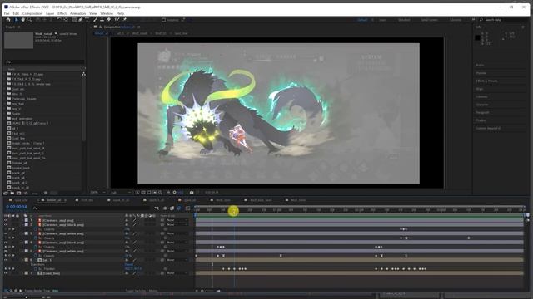The image size is (533, 299).
Task: Click Toggle Switches / Modes button
Action: [142, 291]
